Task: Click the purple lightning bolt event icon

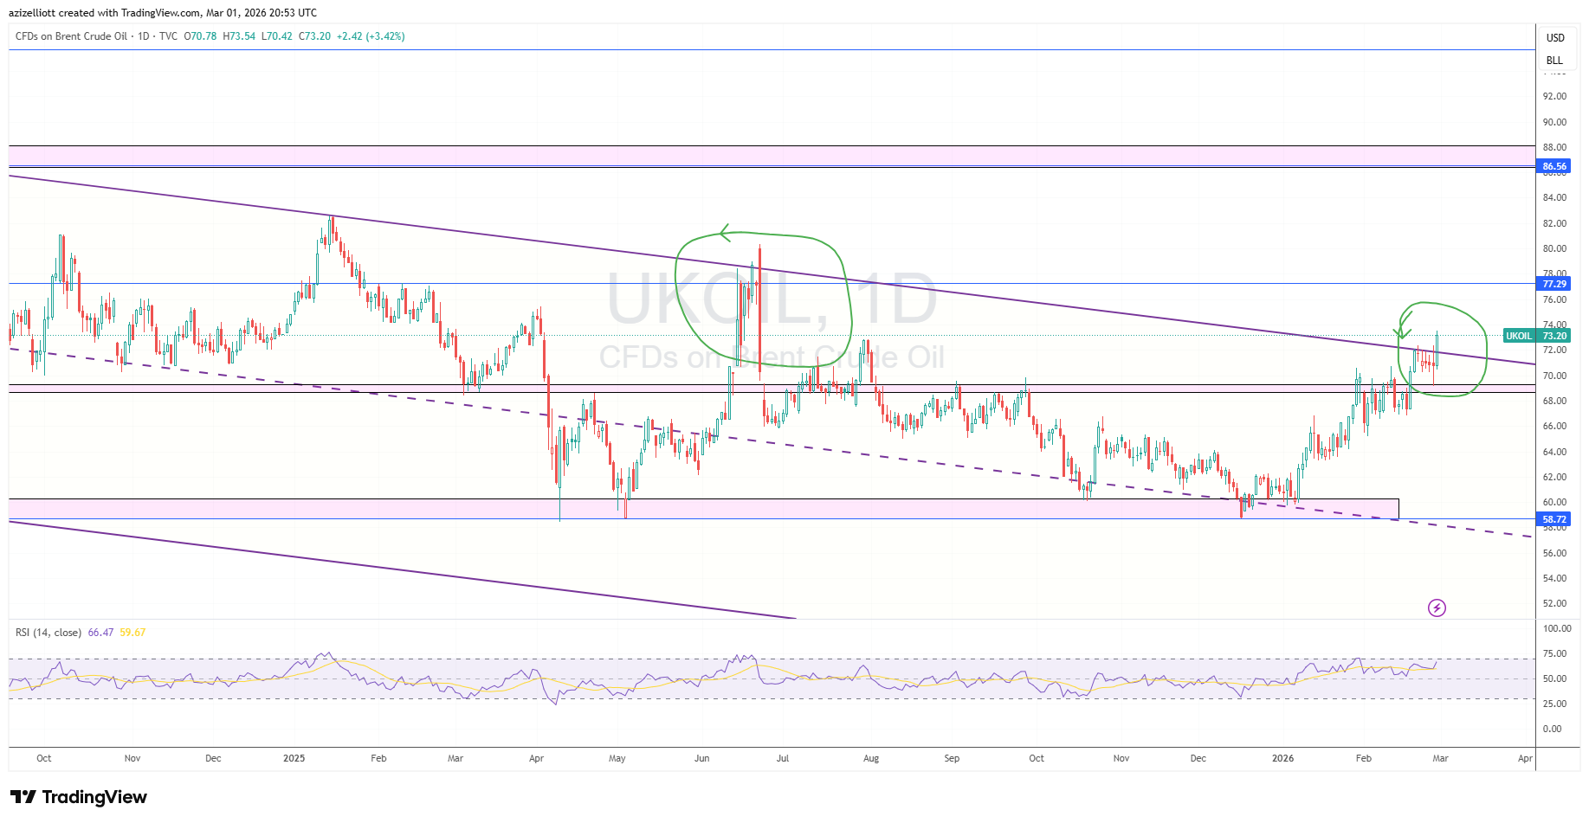Action: [1437, 608]
